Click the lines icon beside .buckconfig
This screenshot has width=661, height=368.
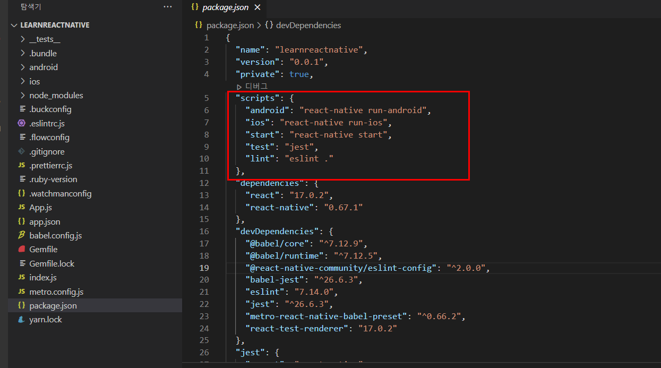[22, 109]
